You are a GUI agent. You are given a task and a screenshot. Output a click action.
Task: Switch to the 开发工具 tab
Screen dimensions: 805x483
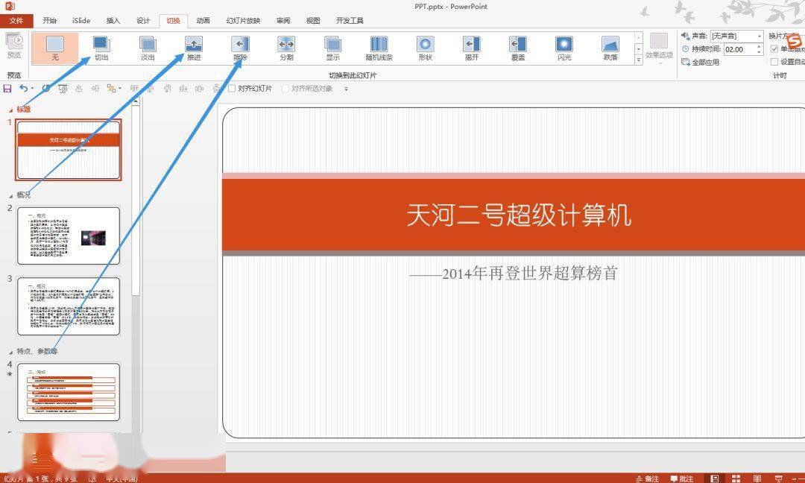(x=350, y=21)
